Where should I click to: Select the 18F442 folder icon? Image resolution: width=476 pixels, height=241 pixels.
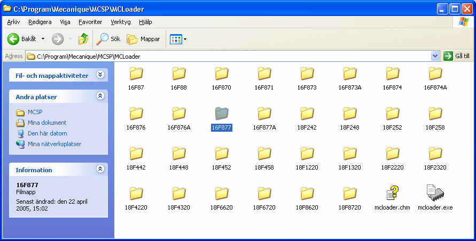136,154
